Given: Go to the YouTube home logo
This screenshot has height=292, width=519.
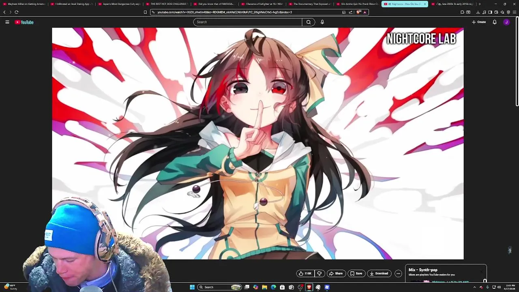Looking at the screenshot, I should click(x=24, y=22).
